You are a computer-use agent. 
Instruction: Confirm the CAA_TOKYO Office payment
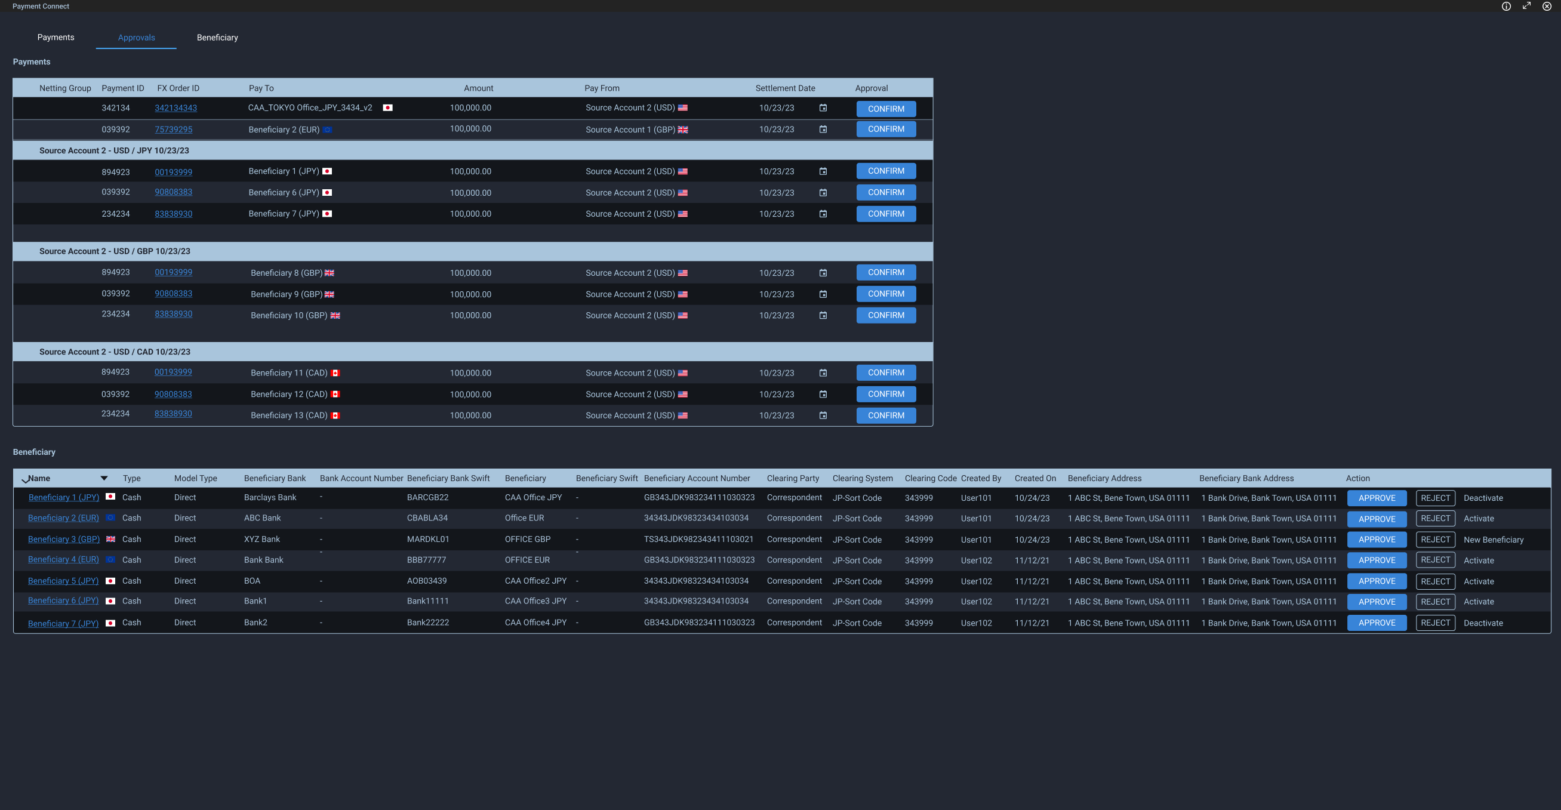pos(886,109)
